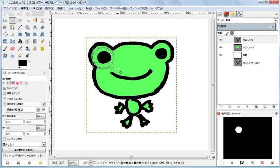
Task: Open the Layers dock tab configuration menu arrow
Action: point(276,14)
